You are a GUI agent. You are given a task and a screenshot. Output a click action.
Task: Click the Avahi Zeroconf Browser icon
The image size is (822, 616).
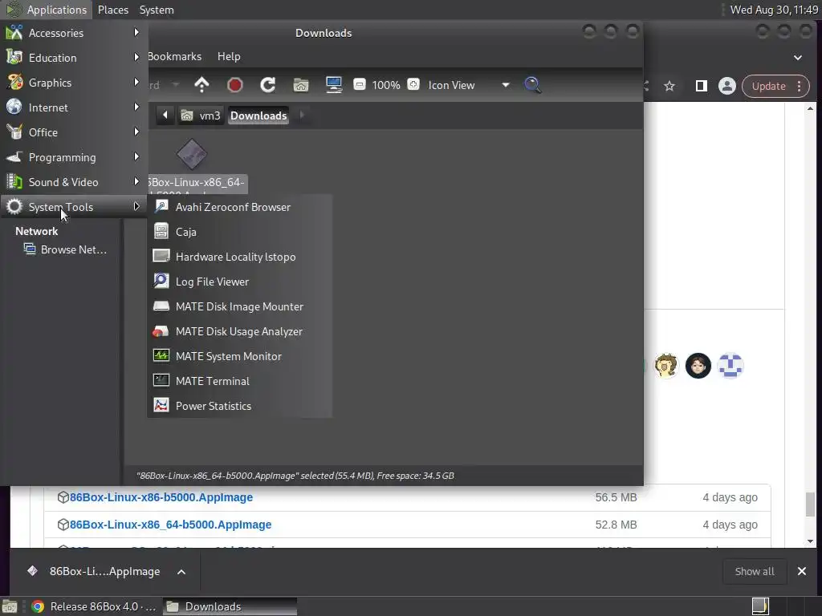click(x=161, y=206)
